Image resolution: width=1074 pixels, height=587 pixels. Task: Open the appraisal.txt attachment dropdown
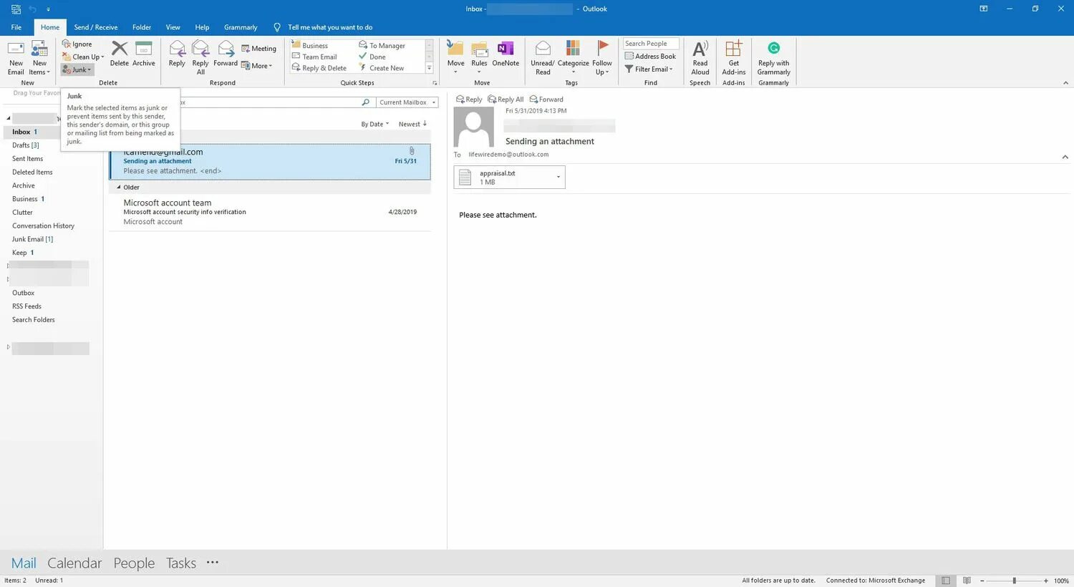(x=558, y=177)
